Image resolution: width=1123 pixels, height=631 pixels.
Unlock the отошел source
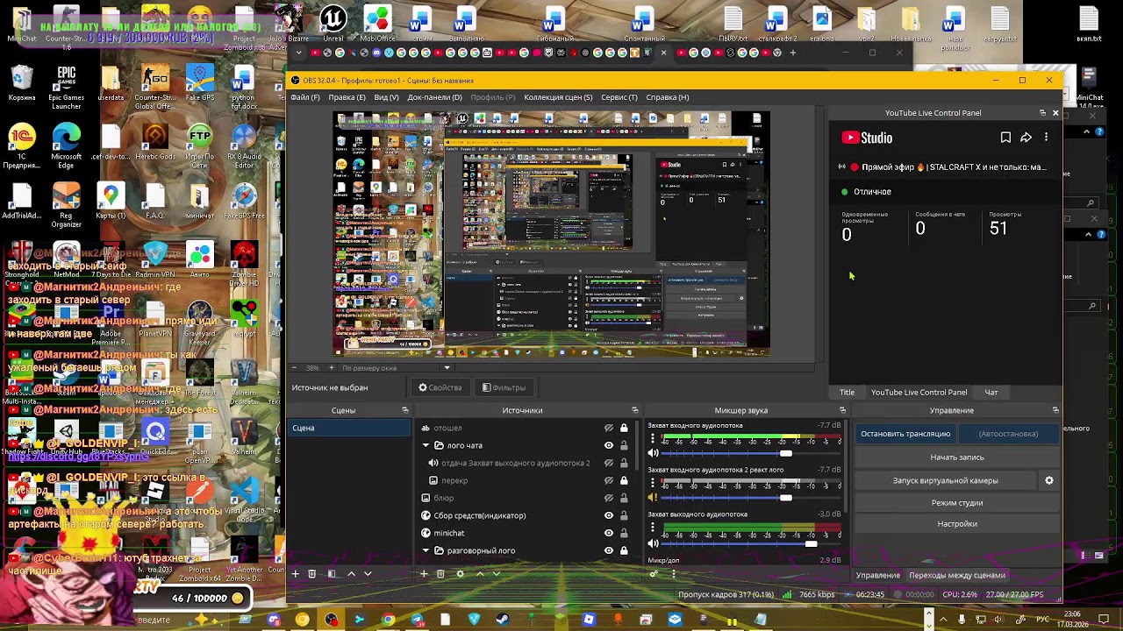pos(624,428)
